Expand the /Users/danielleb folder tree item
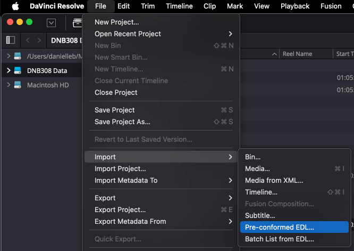 9,56
